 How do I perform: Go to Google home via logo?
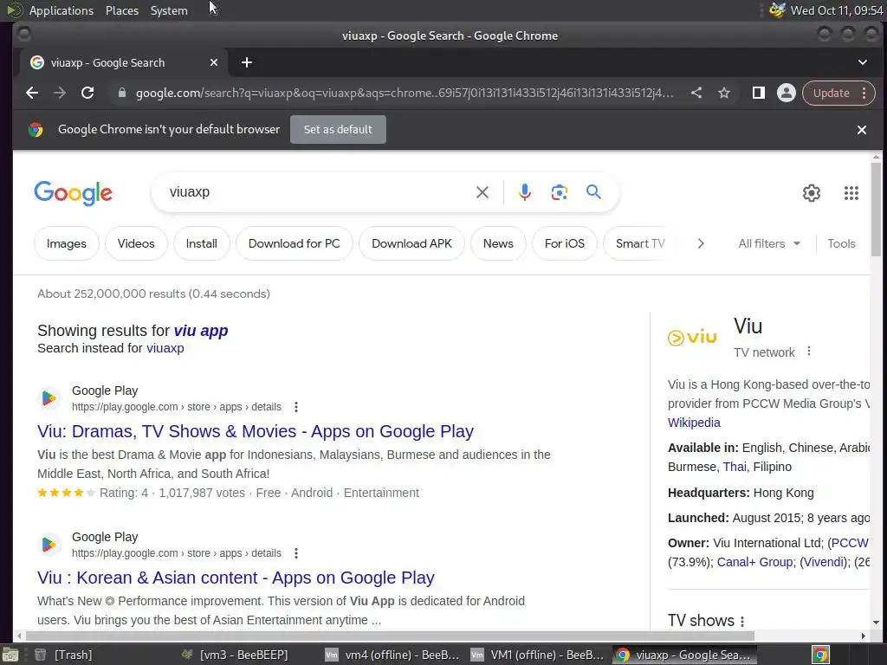[x=73, y=193]
